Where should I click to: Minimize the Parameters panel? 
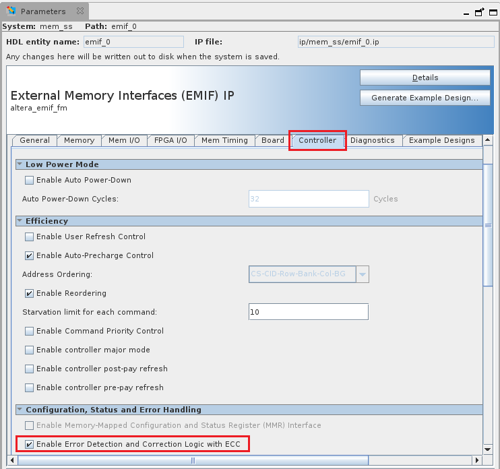(x=466, y=12)
